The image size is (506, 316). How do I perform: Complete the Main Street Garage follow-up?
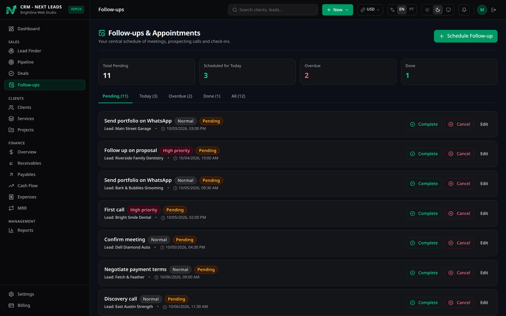(424, 124)
